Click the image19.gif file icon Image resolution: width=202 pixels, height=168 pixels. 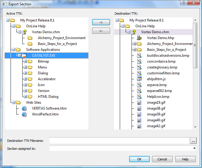click(139, 103)
